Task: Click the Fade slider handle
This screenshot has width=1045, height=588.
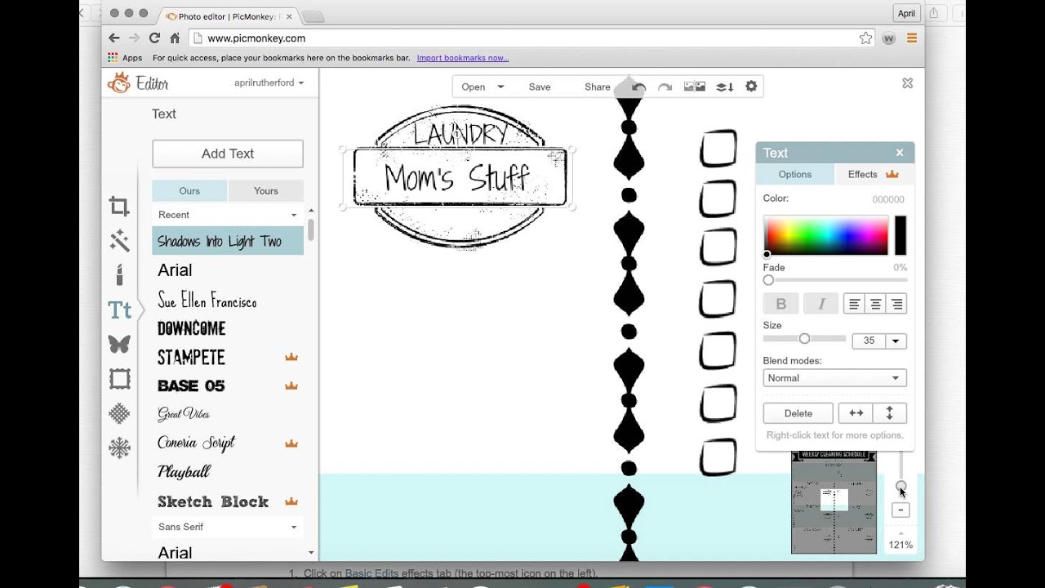Action: pos(768,280)
